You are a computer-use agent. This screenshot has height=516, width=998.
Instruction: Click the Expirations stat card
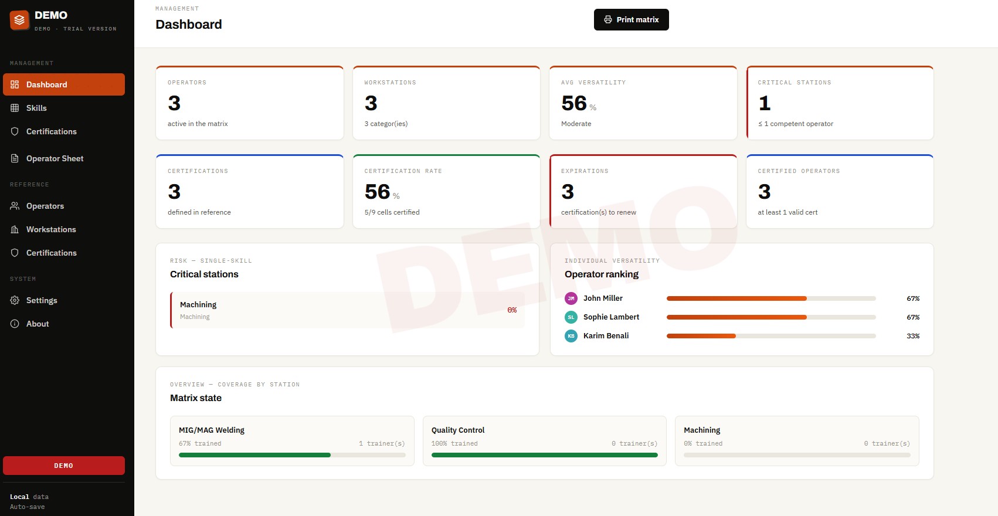point(643,191)
